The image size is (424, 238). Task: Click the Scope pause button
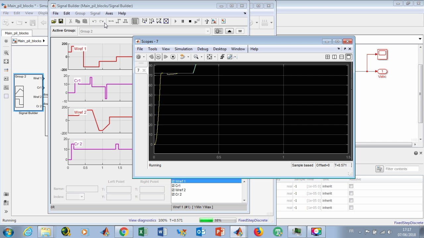pyautogui.click(x=158, y=57)
